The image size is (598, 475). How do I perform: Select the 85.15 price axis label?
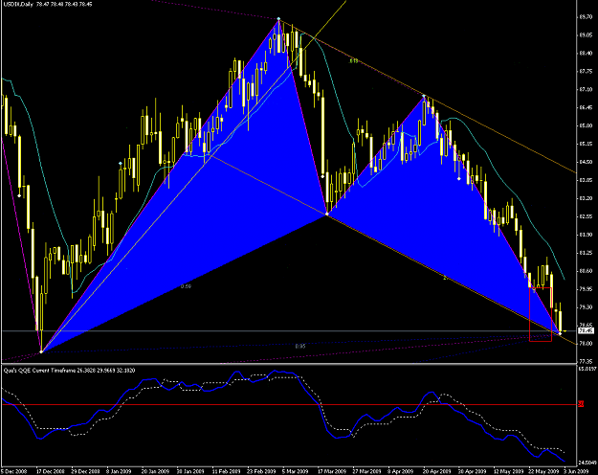point(586,144)
